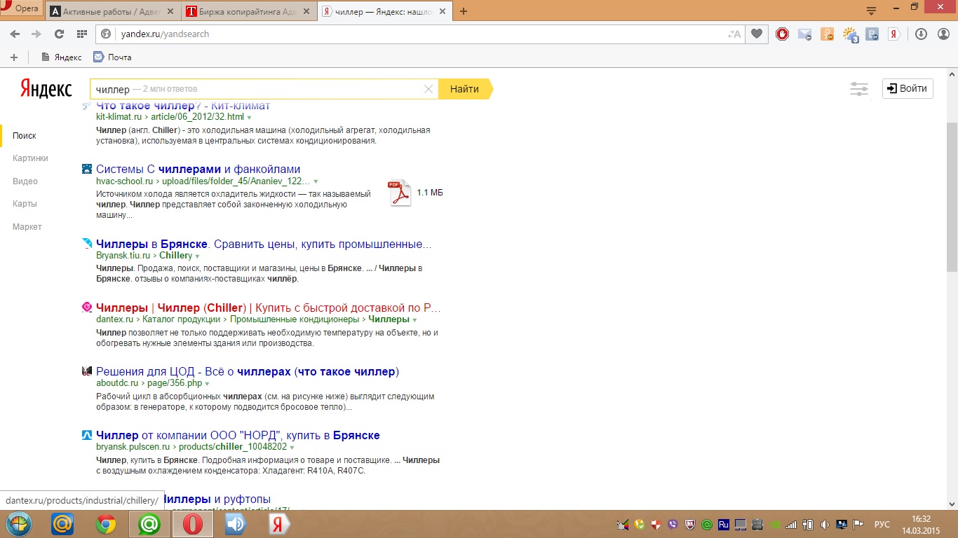Open the Speed Dial grid
Viewport: 958px width, 538px height.
[81, 34]
